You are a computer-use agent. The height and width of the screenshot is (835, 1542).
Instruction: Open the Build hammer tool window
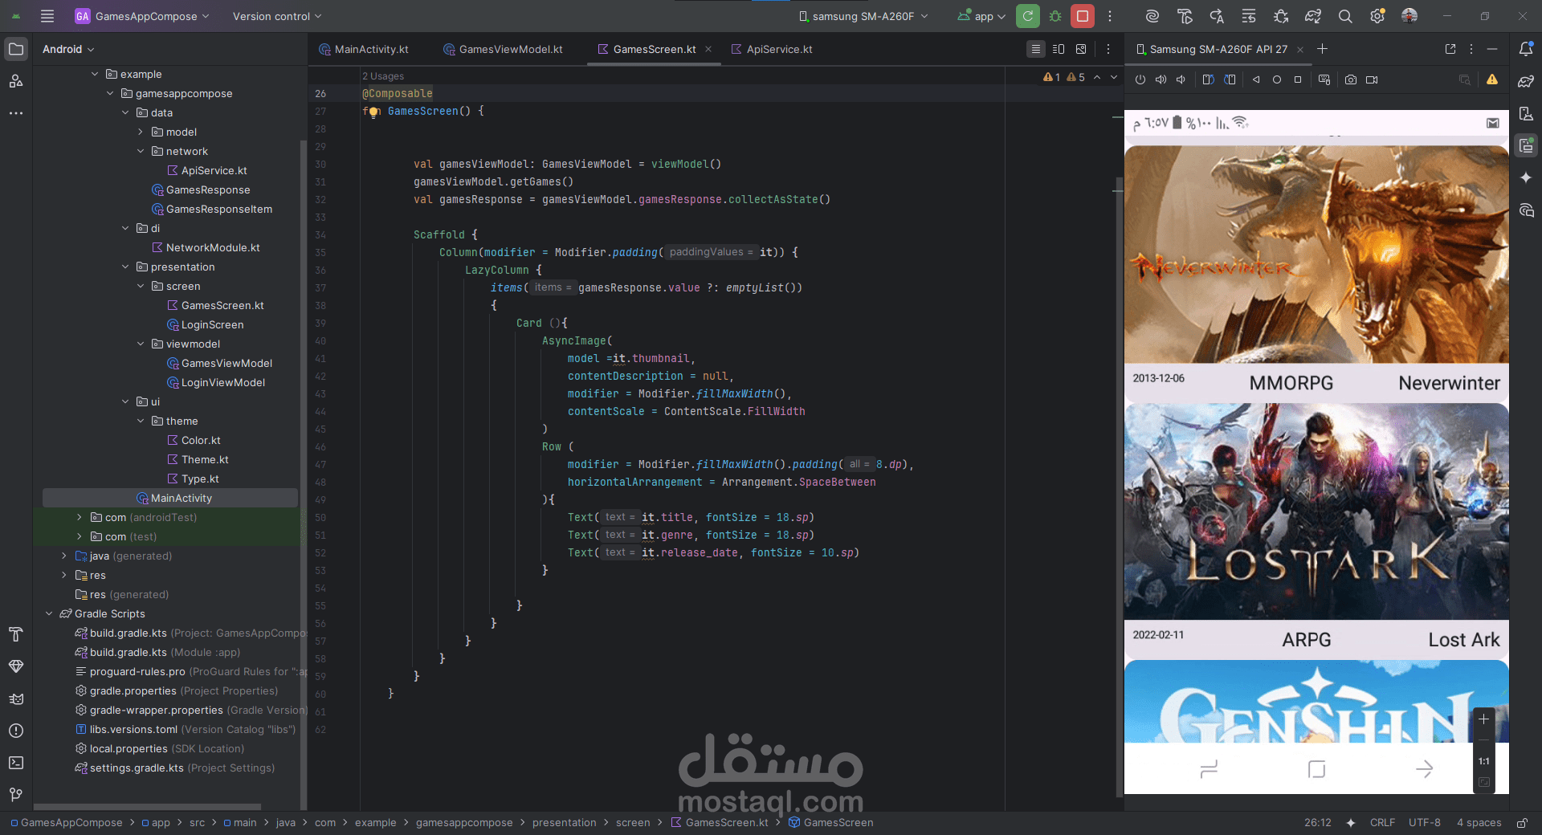coord(16,634)
